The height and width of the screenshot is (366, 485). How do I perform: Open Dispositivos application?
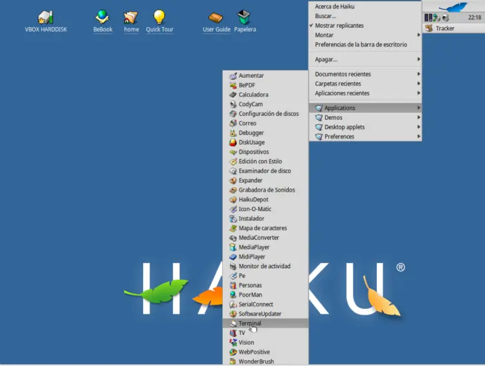265,152
